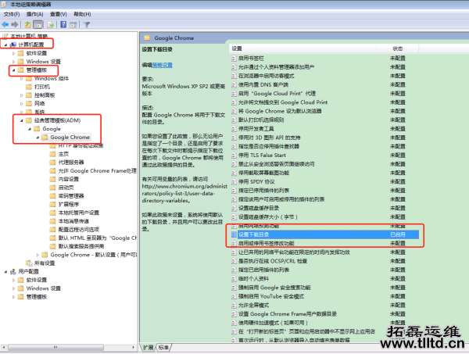Select the 强制启用 YouTube 安全模式 setting
This screenshot has width=469, height=354.
click(x=271, y=296)
